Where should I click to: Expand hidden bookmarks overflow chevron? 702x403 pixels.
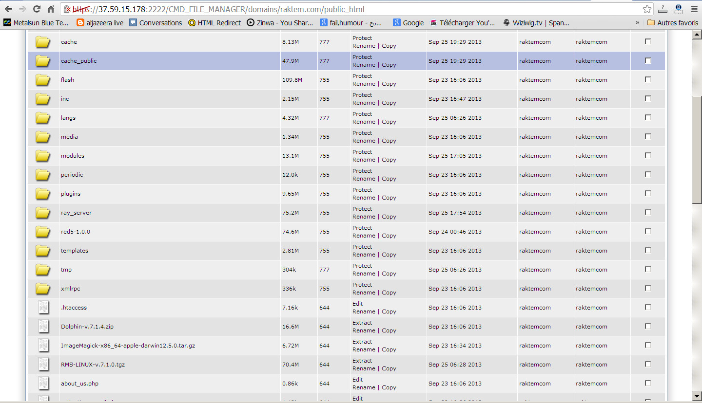click(x=637, y=22)
